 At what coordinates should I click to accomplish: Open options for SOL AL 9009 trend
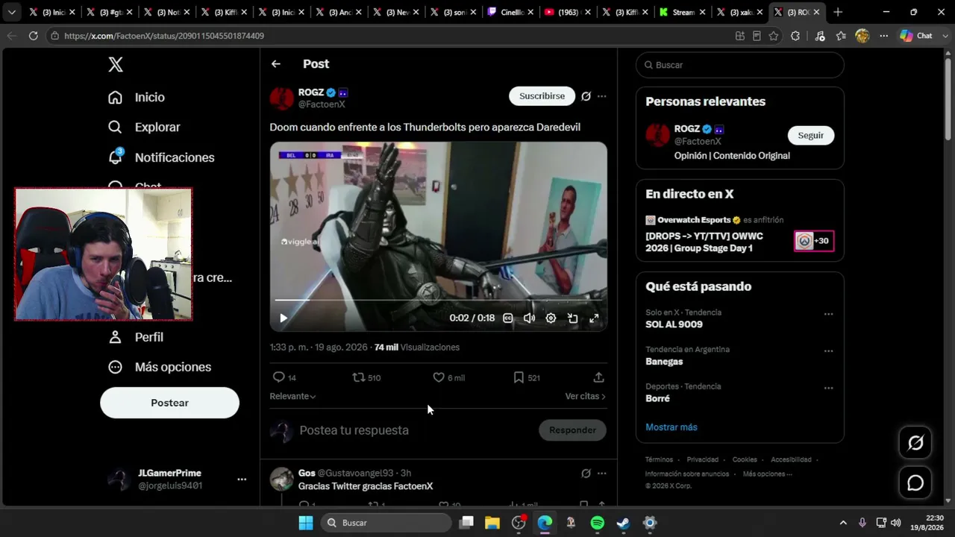coord(828,314)
